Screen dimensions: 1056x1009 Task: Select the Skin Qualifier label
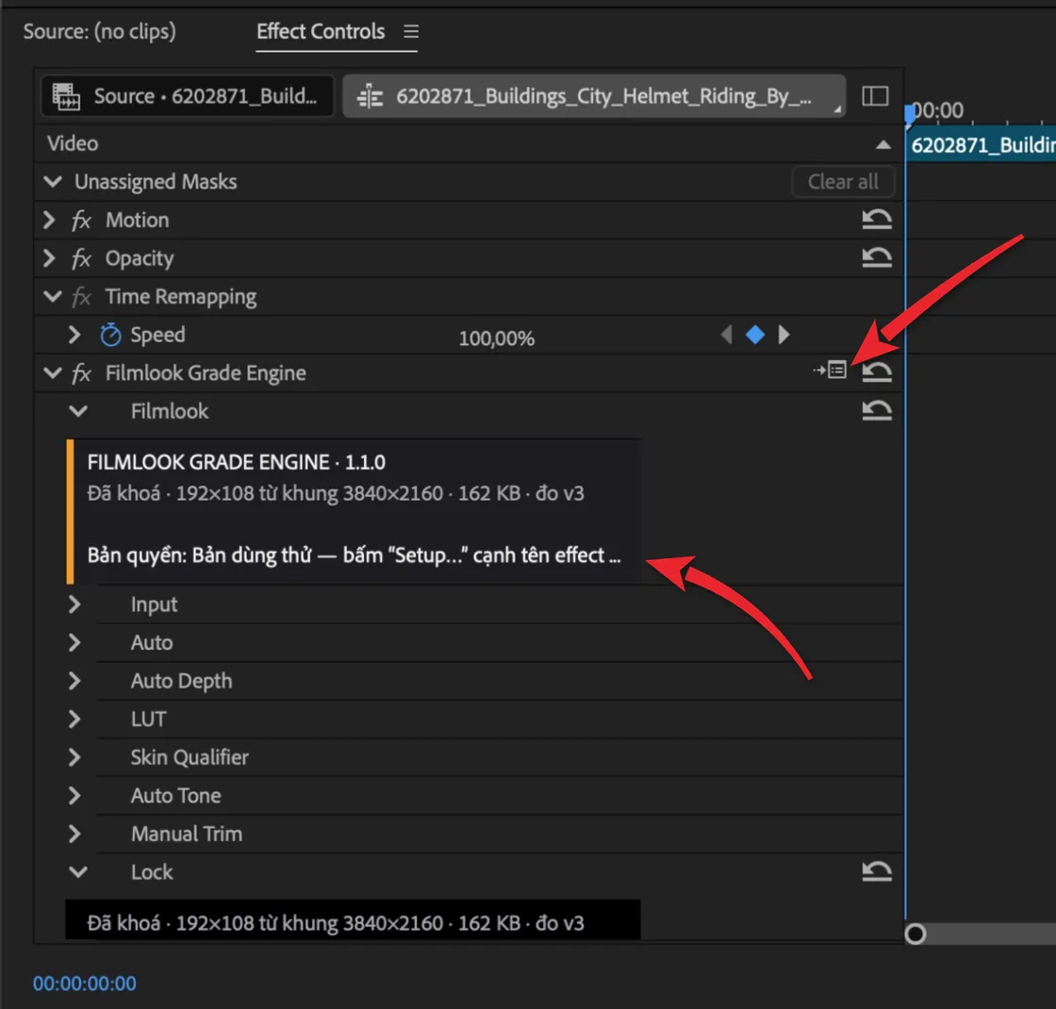pos(190,758)
